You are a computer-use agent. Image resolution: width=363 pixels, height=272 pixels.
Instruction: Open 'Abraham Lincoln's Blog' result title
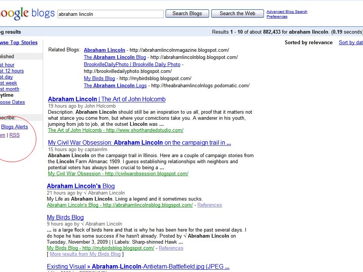(x=81, y=186)
